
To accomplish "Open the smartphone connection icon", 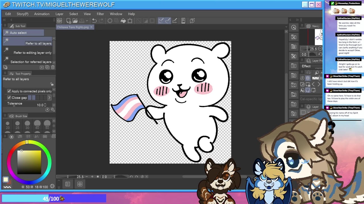I will [x=183, y=21].
